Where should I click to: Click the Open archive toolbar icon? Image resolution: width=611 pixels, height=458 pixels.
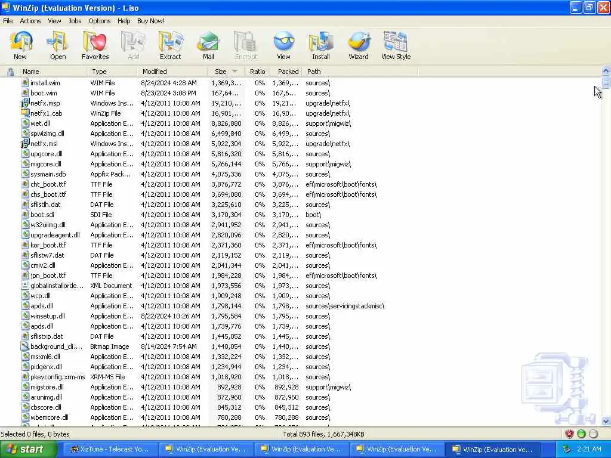58,45
